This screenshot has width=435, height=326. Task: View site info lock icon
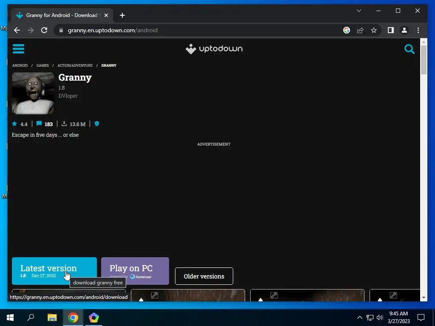[x=61, y=30]
